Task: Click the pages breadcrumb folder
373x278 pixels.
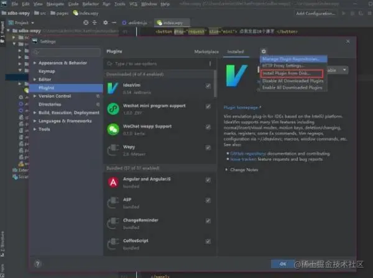Action: 60,13
